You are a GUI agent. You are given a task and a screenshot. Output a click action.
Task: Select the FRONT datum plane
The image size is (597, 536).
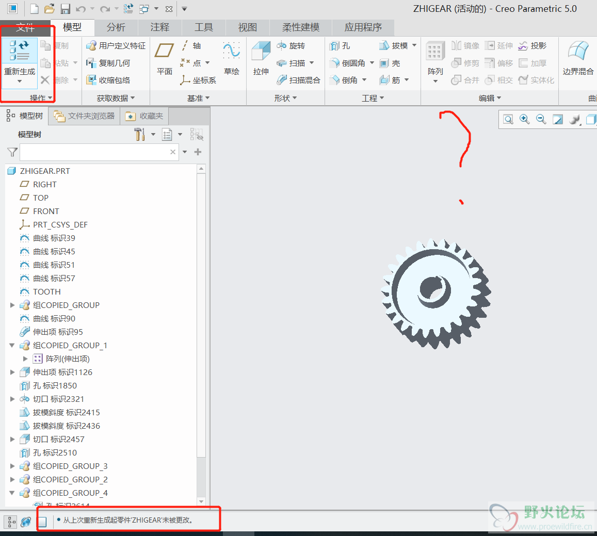46,212
